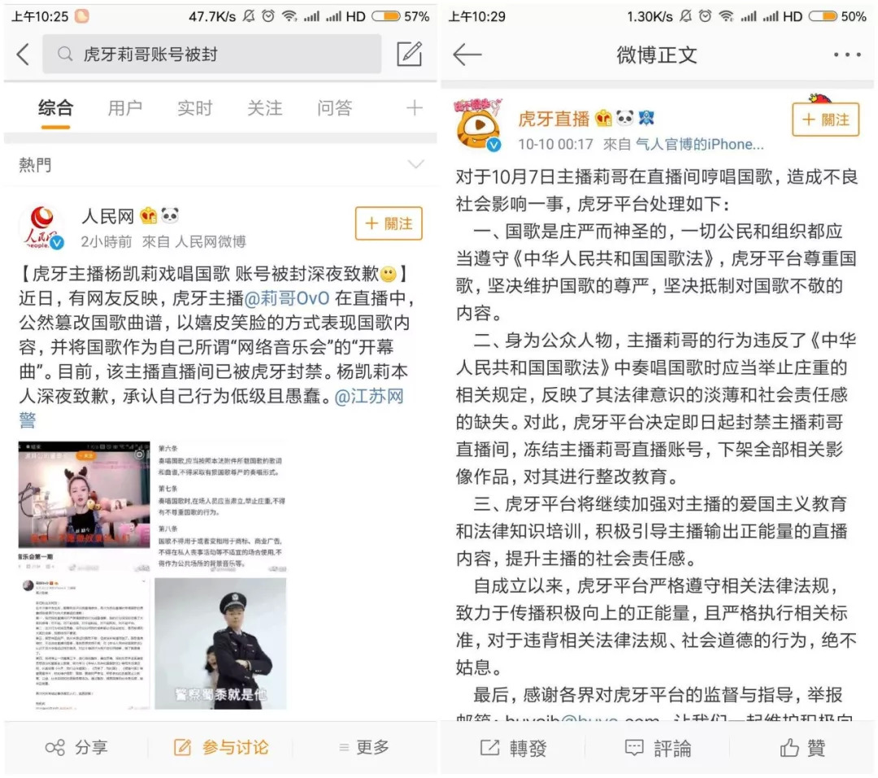
Task: Open the @莉哥OvO mention link
Action: click(x=287, y=298)
